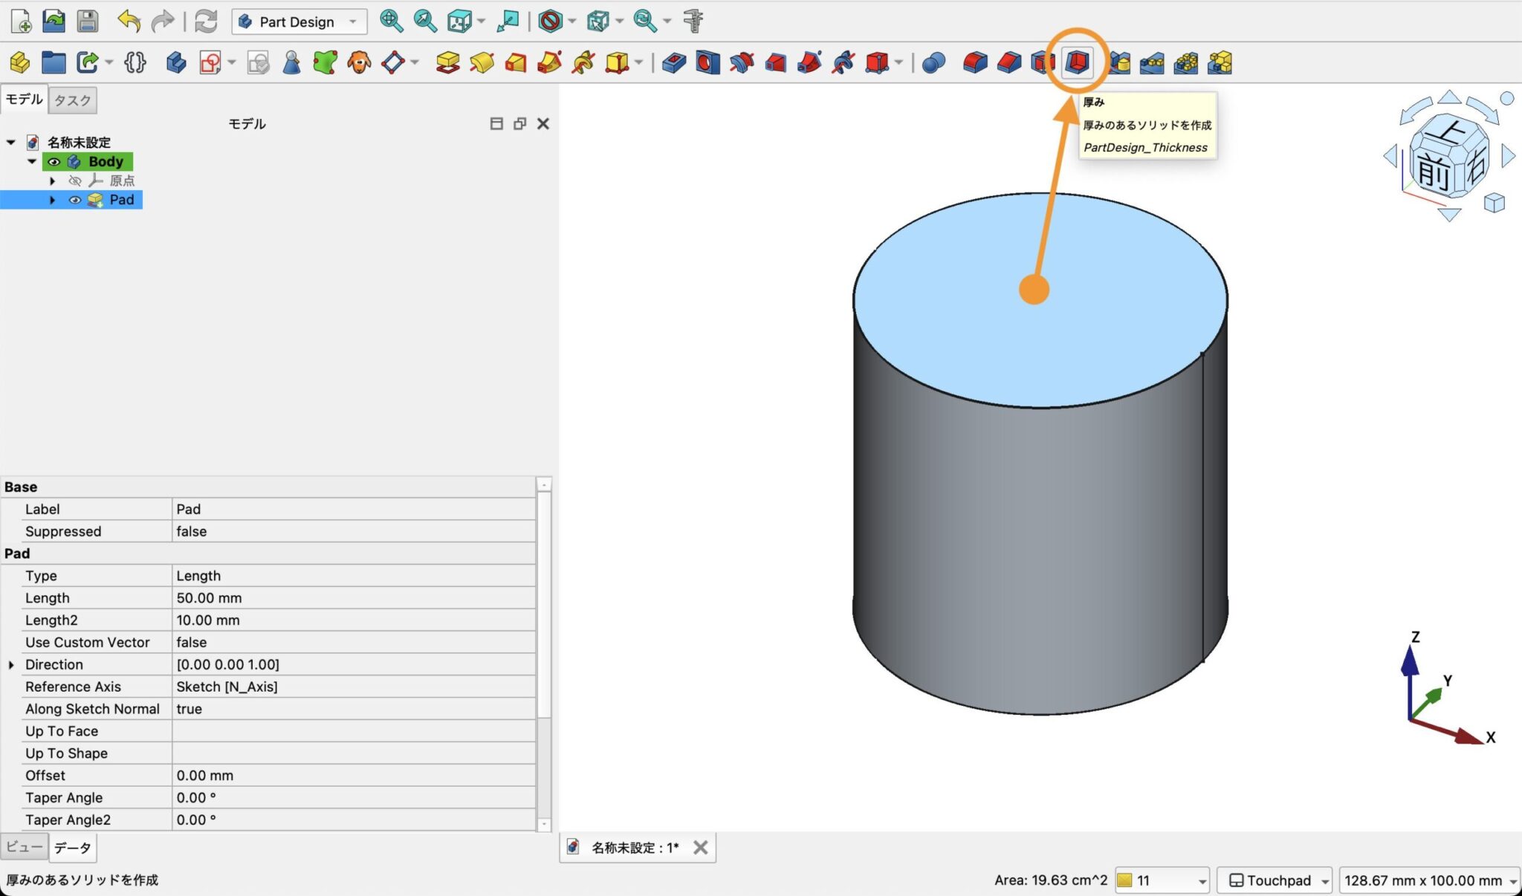Click the measure tool caliper icon

tap(693, 21)
